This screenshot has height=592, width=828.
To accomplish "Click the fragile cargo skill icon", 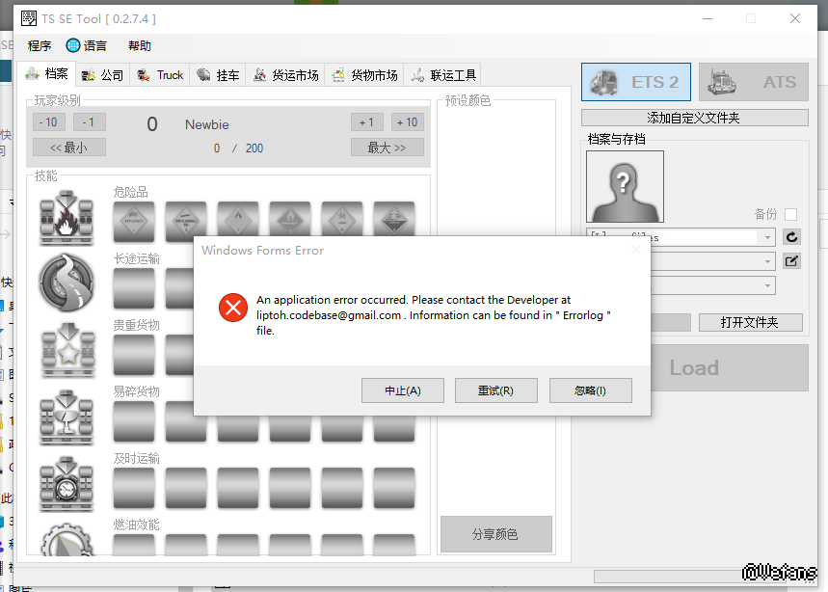I will point(67,416).
